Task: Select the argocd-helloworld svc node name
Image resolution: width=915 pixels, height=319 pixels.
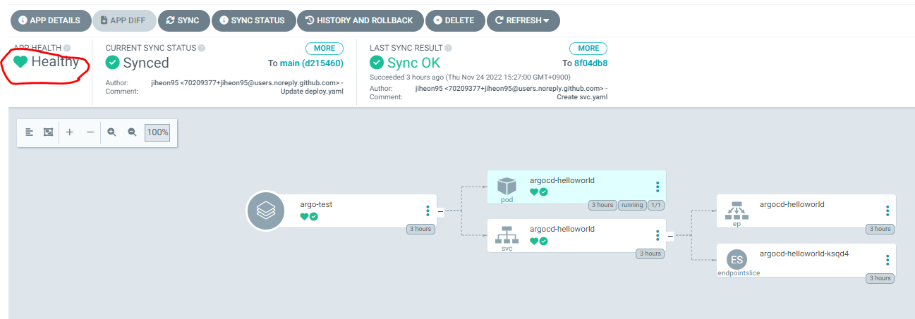Action: click(x=562, y=229)
